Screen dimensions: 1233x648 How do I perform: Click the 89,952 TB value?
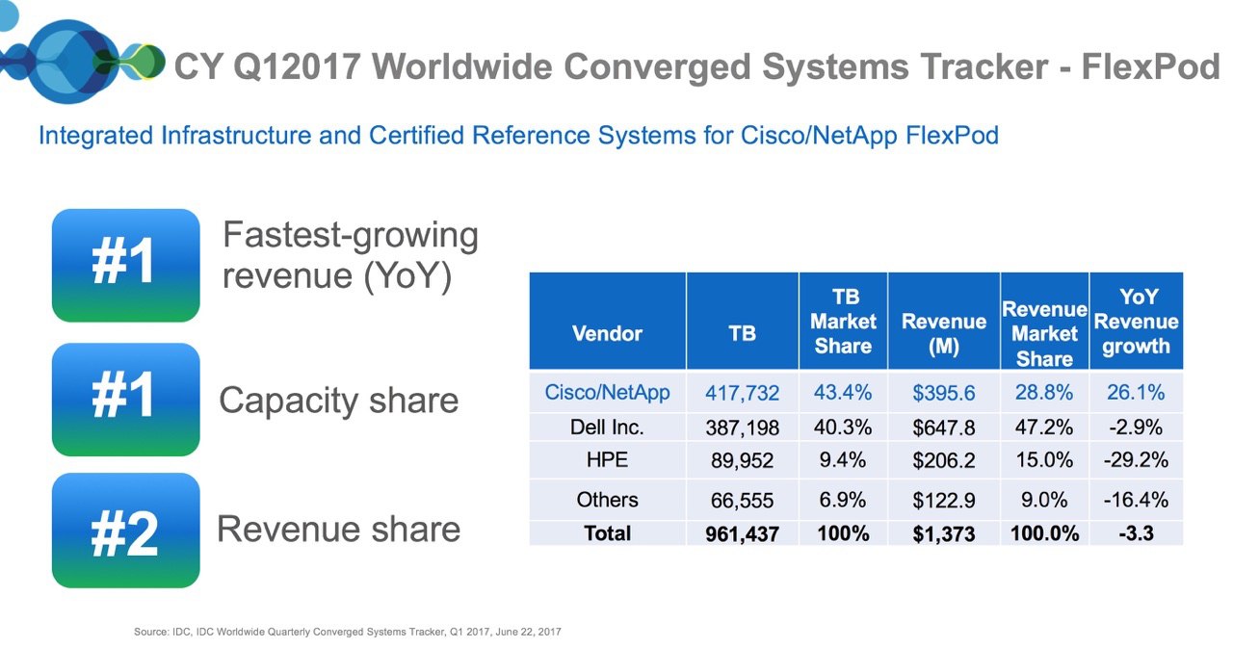742,460
